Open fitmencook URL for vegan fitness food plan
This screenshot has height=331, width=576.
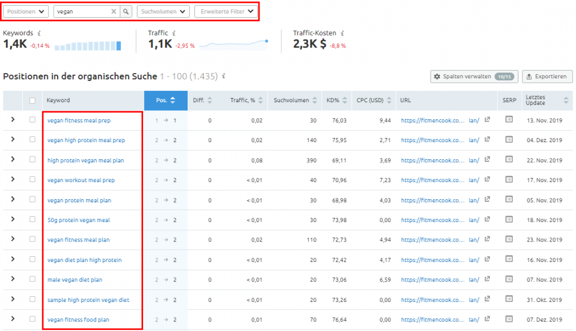[440, 320]
